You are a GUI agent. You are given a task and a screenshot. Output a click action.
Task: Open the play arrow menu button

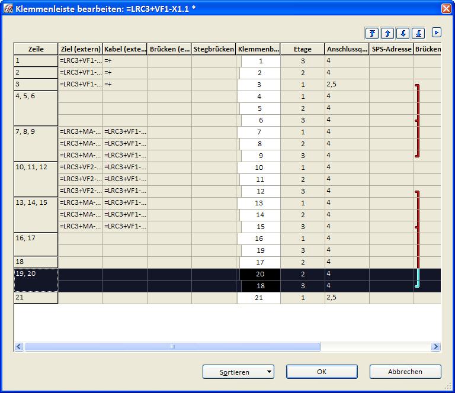(x=436, y=33)
